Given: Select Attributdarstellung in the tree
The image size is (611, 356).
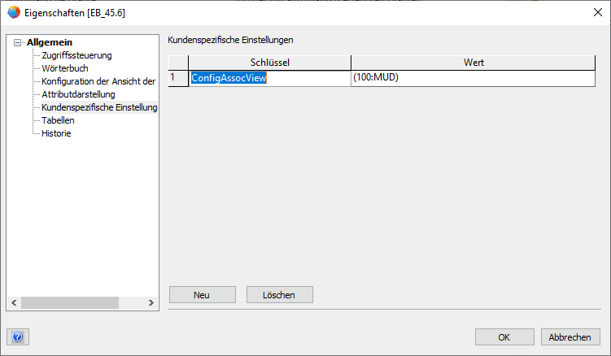Looking at the screenshot, I should click(x=78, y=94).
